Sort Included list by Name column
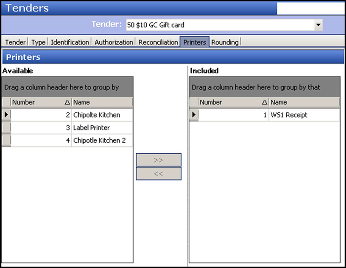Viewport: 346px width, 268px height. (x=304, y=102)
